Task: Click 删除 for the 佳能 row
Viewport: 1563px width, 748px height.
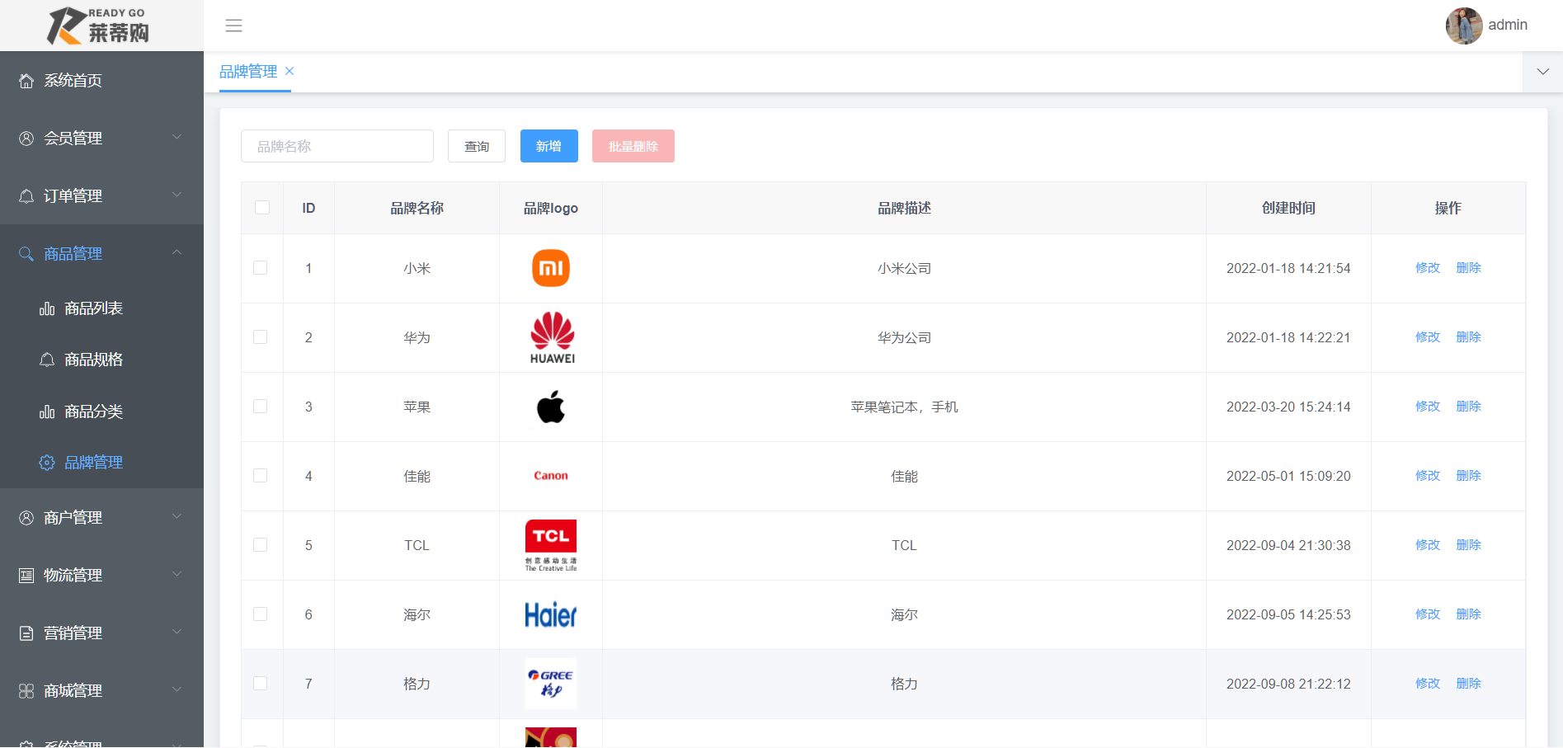Action: [x=1469, y=476]
